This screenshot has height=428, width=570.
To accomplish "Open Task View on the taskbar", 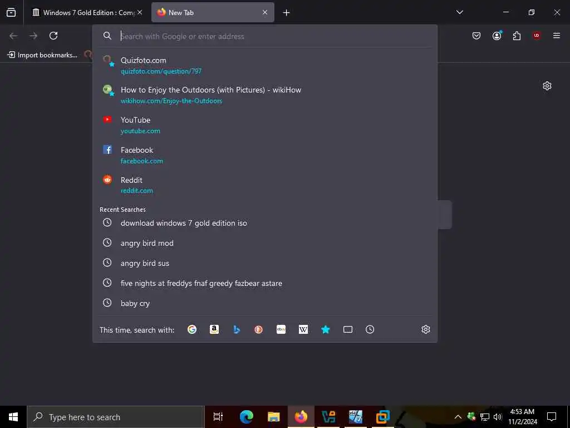I will coord(218,417).
